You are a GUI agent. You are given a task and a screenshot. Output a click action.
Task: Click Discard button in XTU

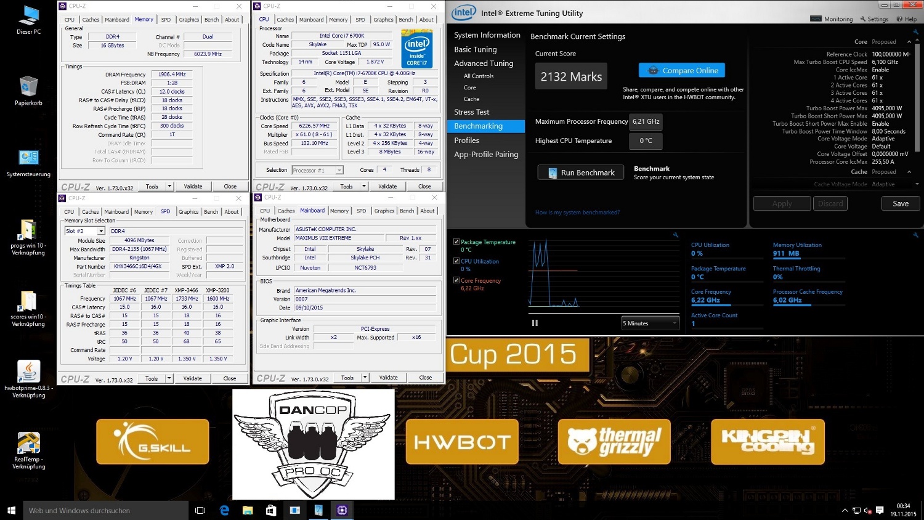(x=830, y=203)
